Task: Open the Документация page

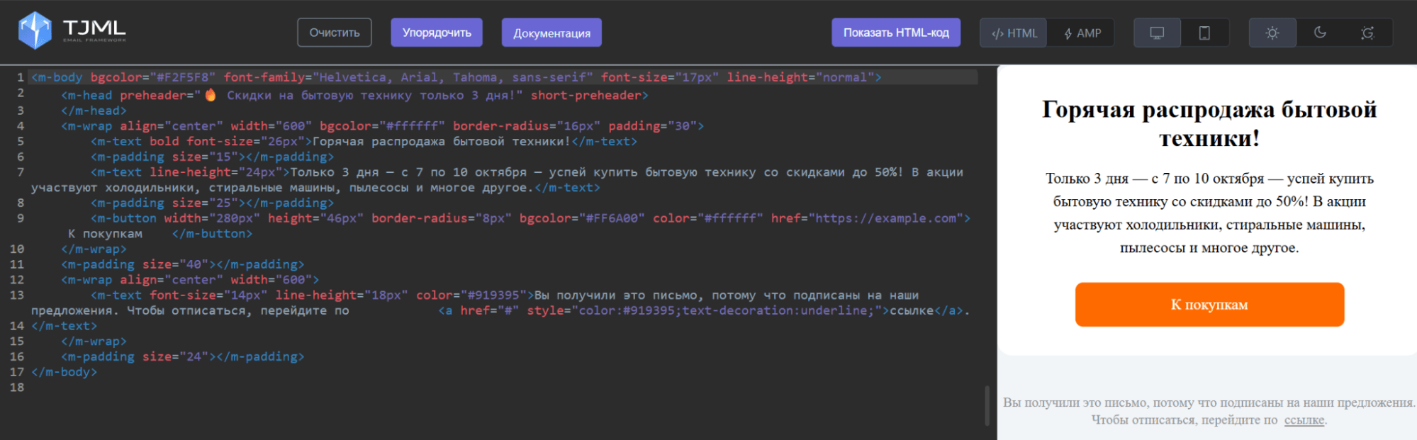Action: pyautogui.click(x=551, y=33)
